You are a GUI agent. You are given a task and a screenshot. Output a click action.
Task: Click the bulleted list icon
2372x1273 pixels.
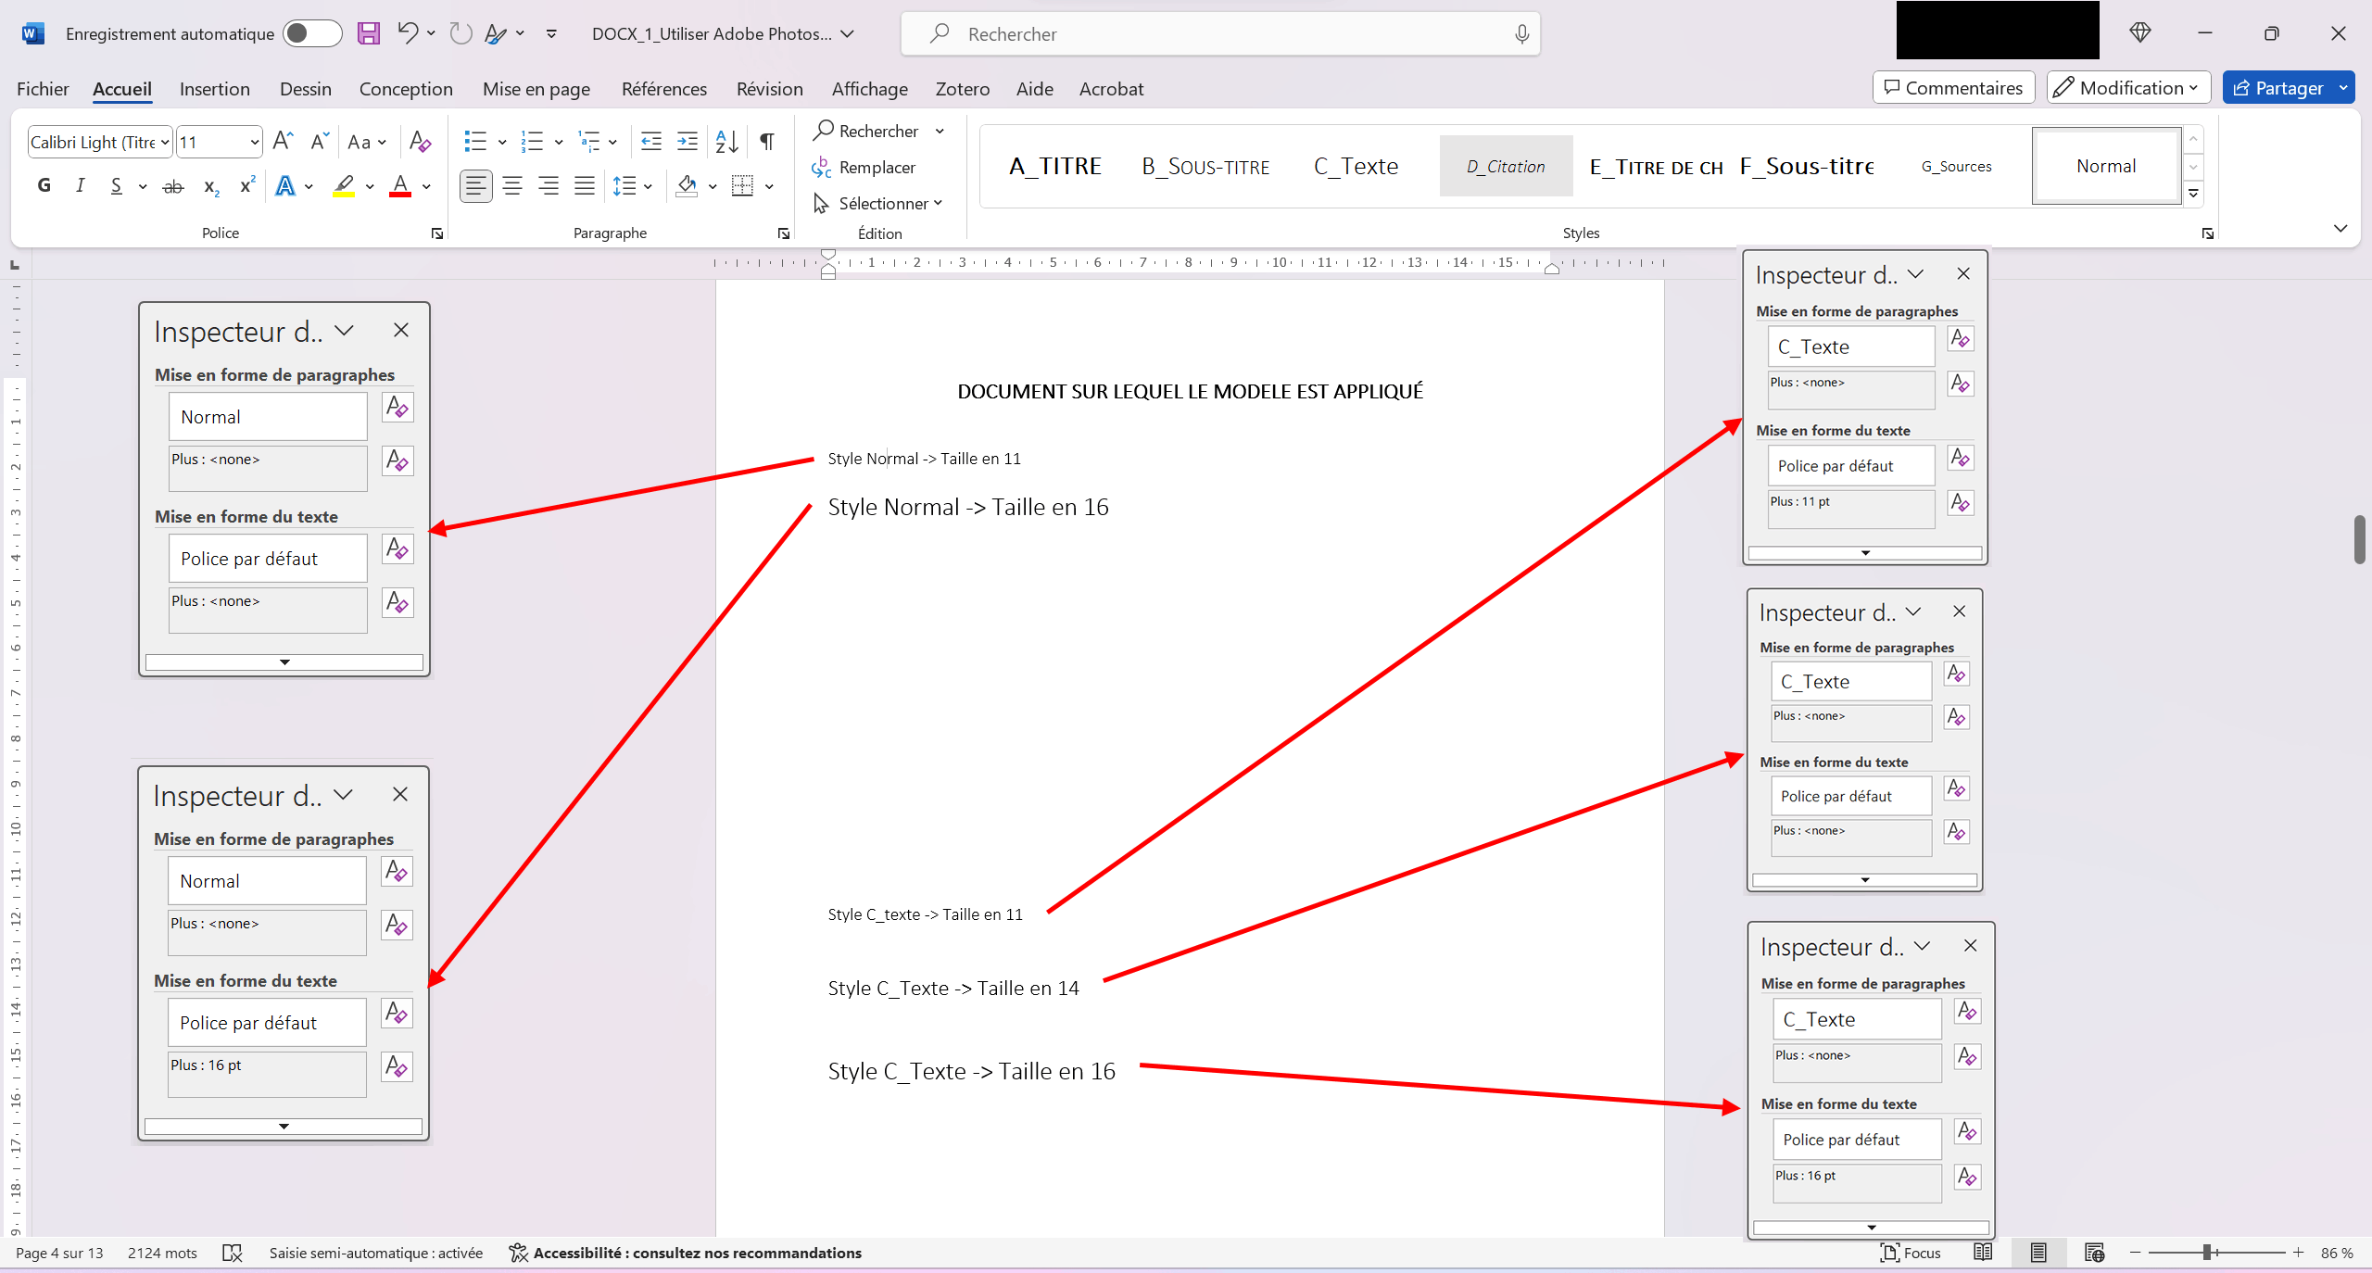[x=475, y=142]
